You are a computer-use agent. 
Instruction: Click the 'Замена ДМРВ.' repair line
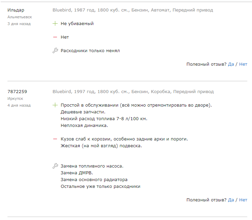pyautogui.click(x=77, y=173)
